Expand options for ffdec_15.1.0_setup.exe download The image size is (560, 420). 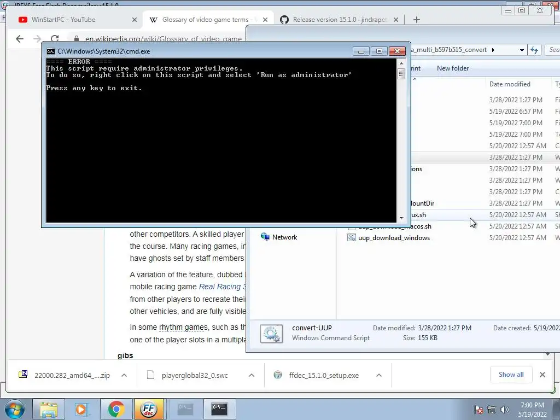[x=379, y=375]
